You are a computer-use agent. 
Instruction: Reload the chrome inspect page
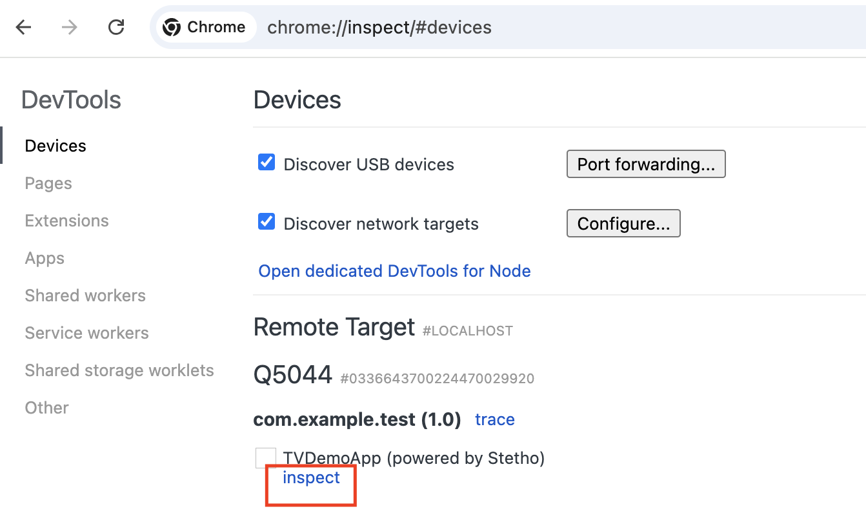click(116, 27)
